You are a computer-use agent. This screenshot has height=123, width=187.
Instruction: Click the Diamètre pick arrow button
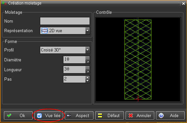[88, 60]
